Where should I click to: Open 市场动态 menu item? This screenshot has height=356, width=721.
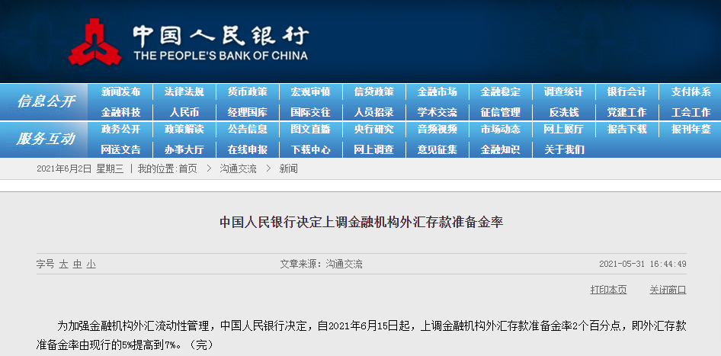[x=501, y=130]
